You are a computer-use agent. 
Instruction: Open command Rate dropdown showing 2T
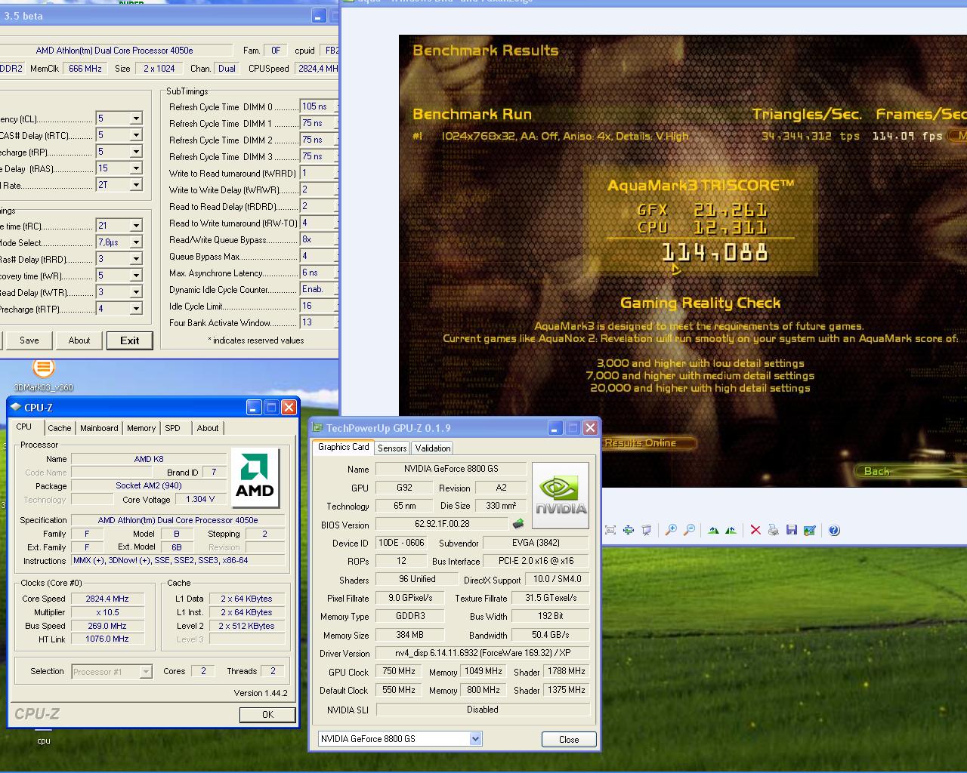pos(136,185)
